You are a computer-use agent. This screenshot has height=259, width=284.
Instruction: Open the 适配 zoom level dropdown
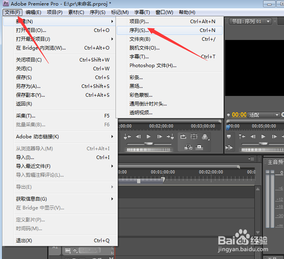point(264,115)
